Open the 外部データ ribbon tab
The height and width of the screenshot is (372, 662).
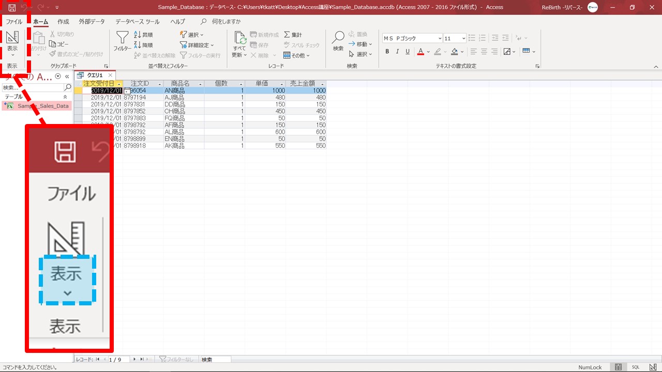tap(92, 22)
